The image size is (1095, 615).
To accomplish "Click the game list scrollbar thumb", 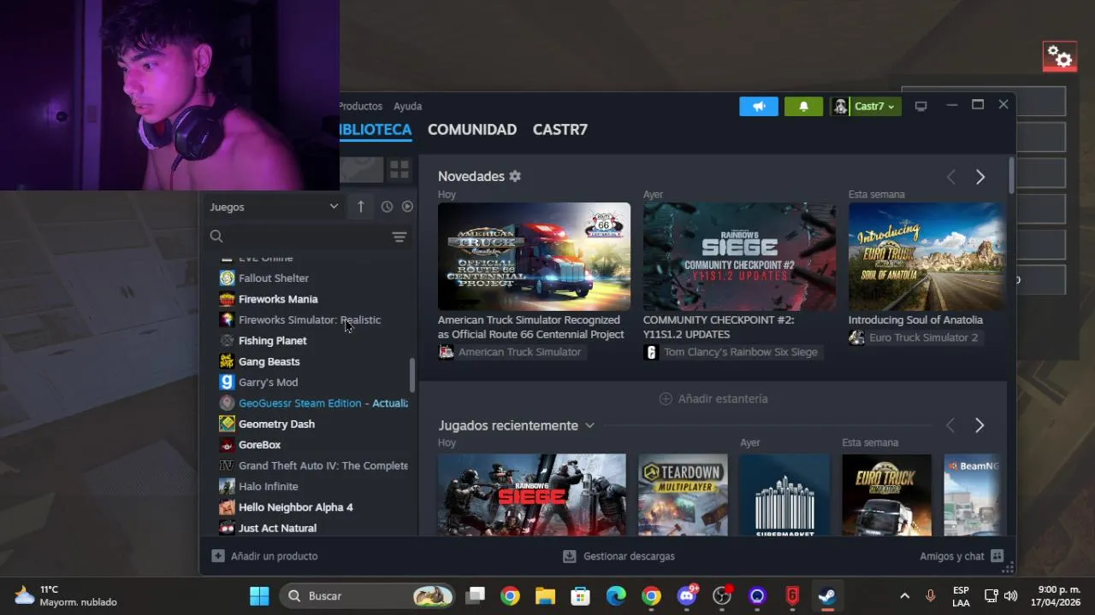I will click(412, 374).
